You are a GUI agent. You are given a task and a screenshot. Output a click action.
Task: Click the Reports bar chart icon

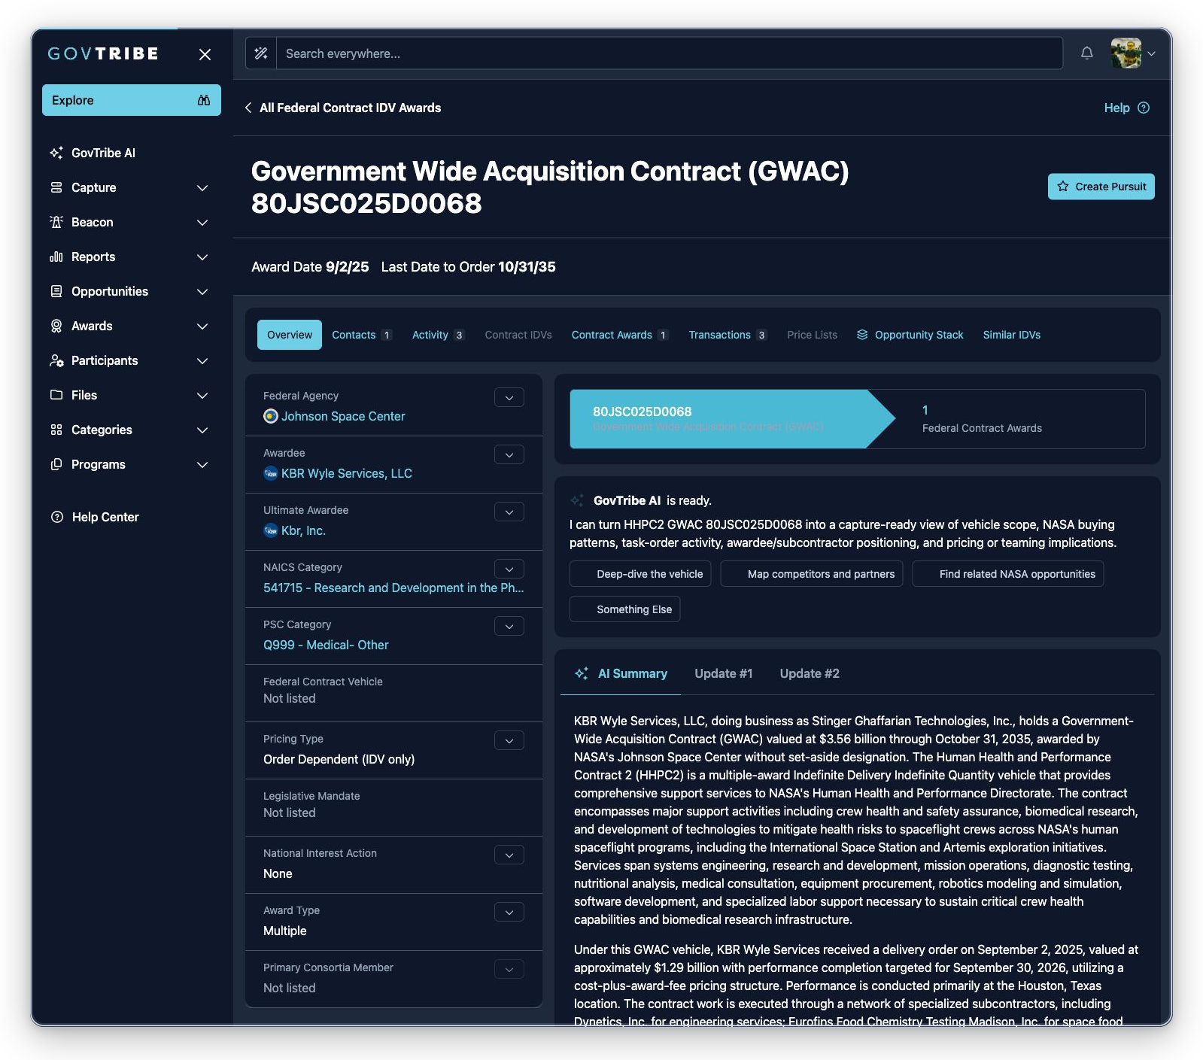click(56, 257)
